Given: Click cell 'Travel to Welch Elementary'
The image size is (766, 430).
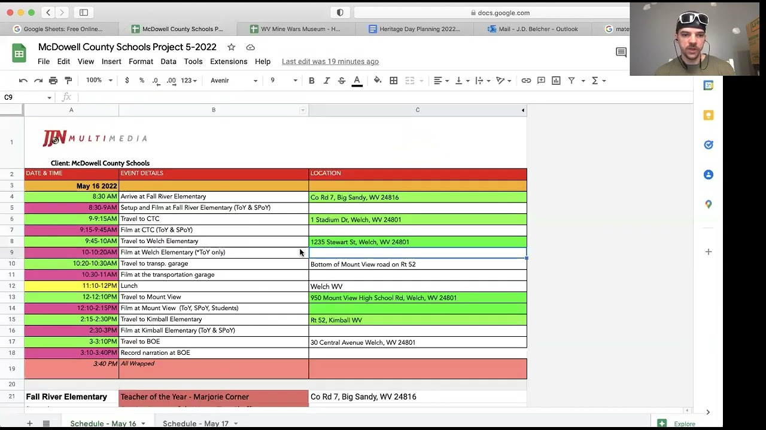Looking at the screenshot, I should click(x=214, y=241).
